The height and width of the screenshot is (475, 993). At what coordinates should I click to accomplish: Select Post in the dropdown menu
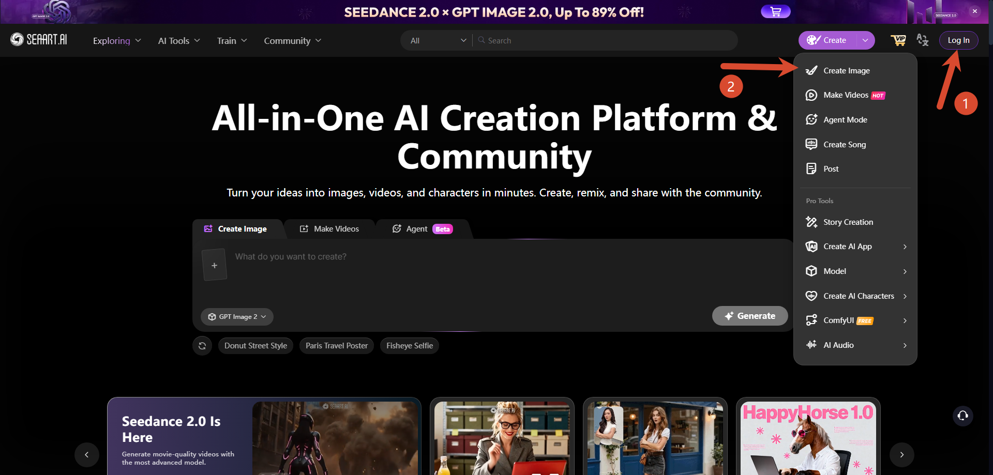coord(855,169)
